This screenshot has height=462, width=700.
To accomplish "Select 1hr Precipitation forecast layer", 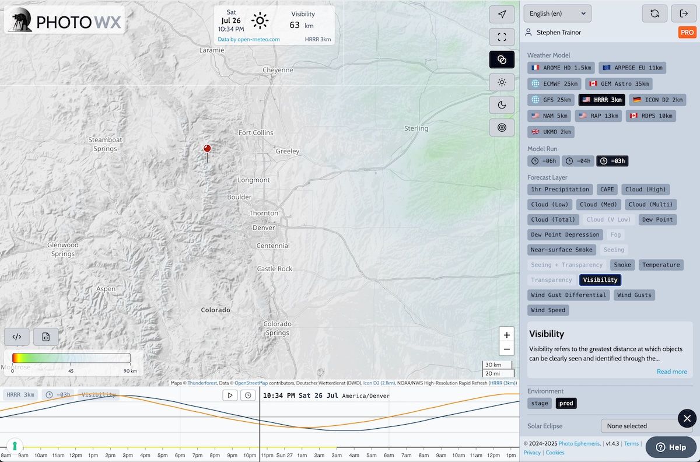I will pyautogui.click(x=560, y=190).
